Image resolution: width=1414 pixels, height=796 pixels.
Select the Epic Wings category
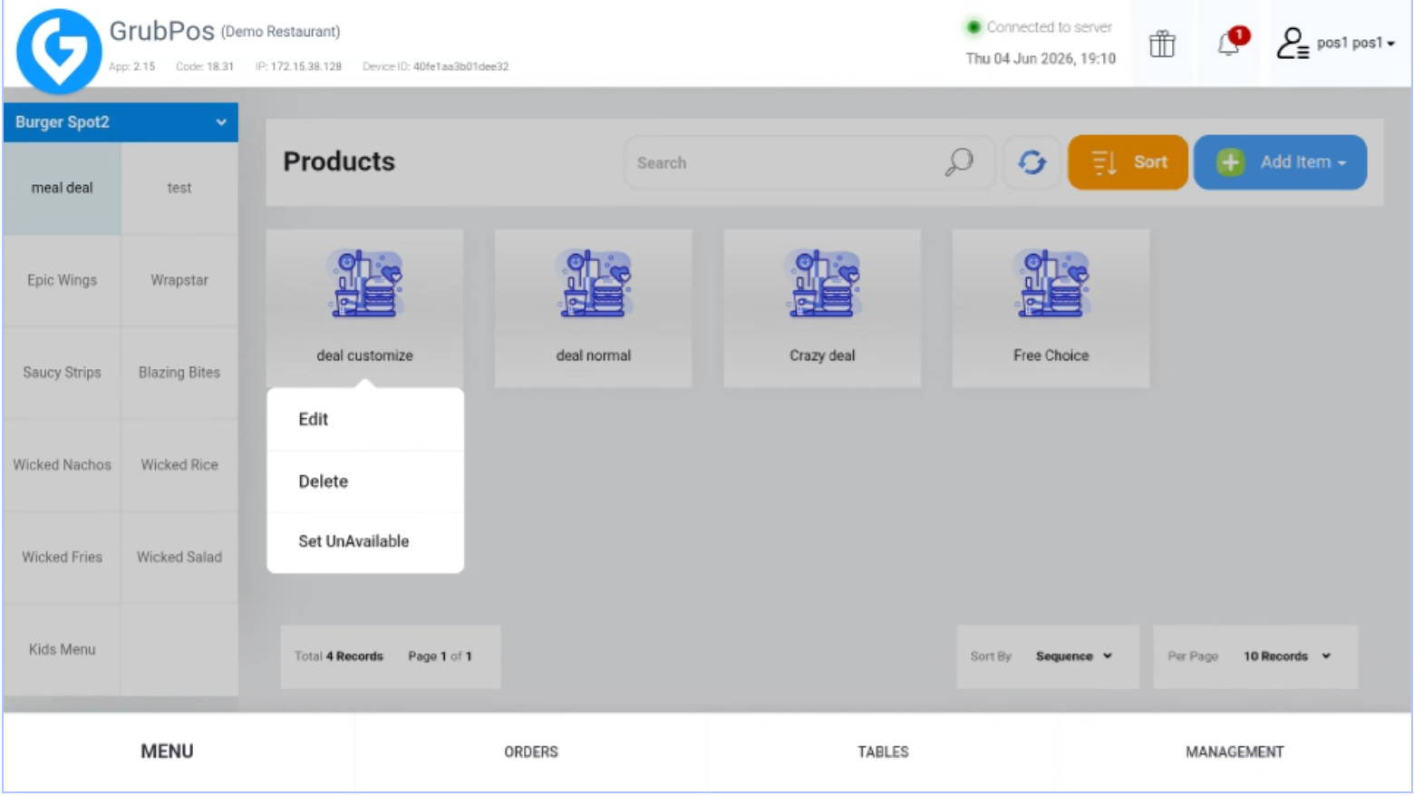(62, 281)
